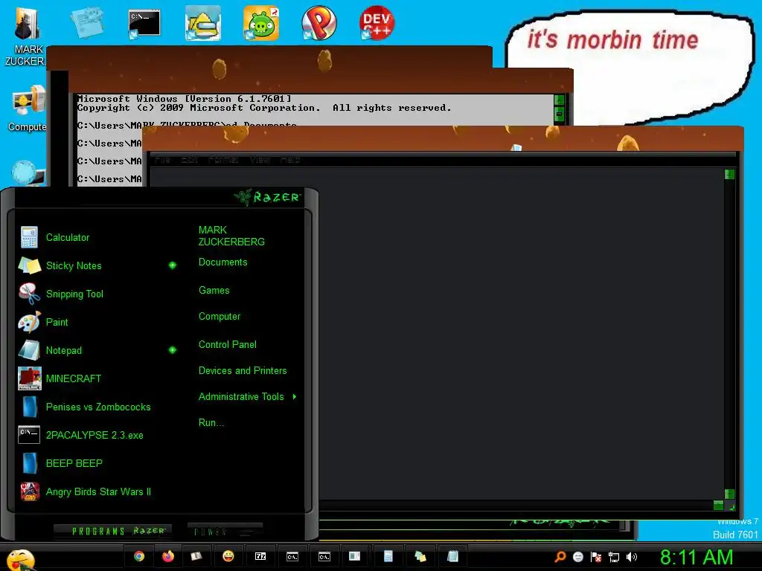The width and height of the screenshot is (762, 571).
Task: Click the Command Prompt scrollbar up arrow
Action: pos(559,100)
